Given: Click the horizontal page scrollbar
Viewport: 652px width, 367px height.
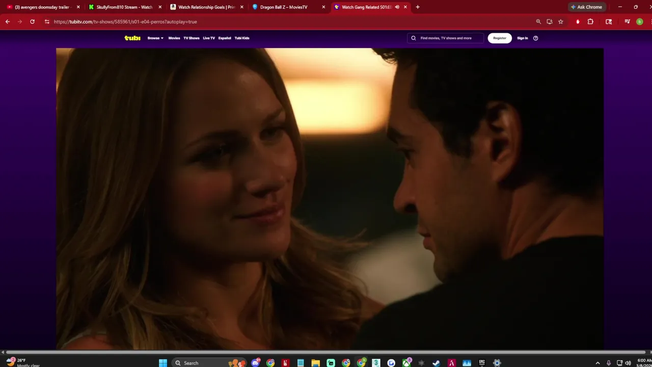Looking at the screenshot, I should pyautogui.click(x=326, y=352).
